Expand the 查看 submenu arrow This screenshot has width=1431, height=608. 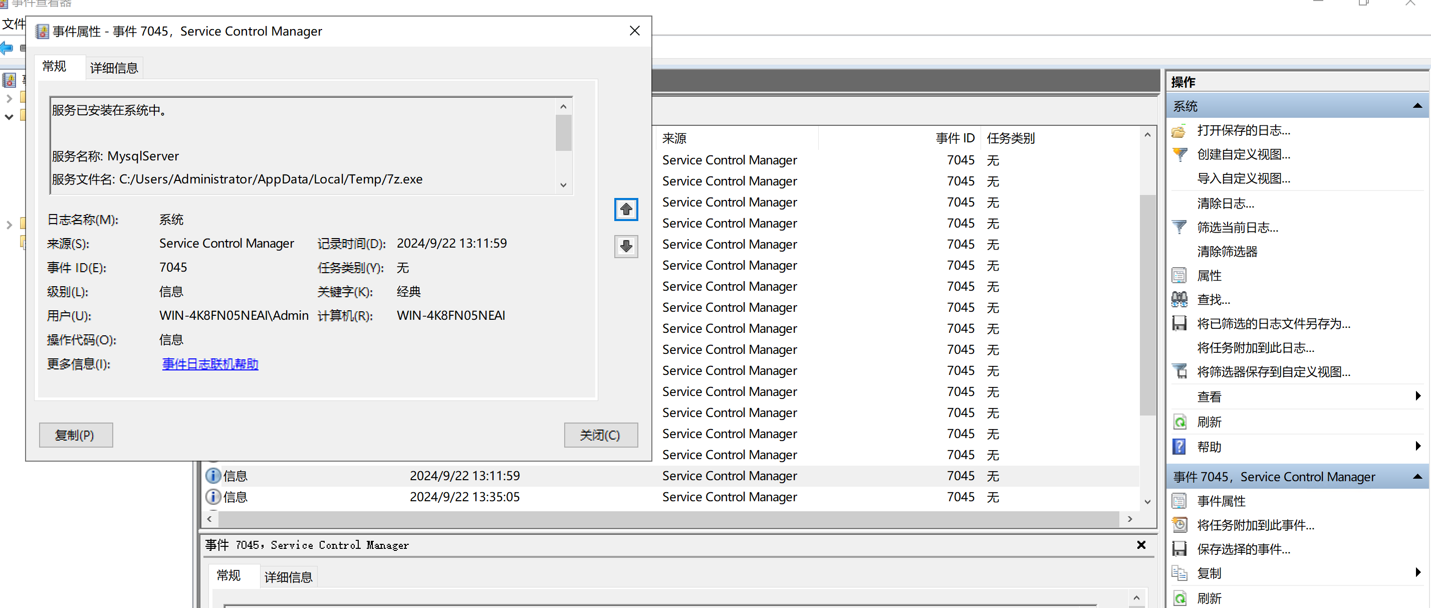click(1417, 396)
